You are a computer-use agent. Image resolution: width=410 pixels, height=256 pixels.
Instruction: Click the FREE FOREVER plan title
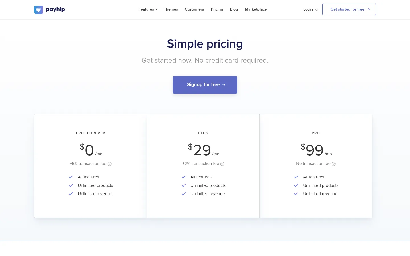tap(91, 133)
